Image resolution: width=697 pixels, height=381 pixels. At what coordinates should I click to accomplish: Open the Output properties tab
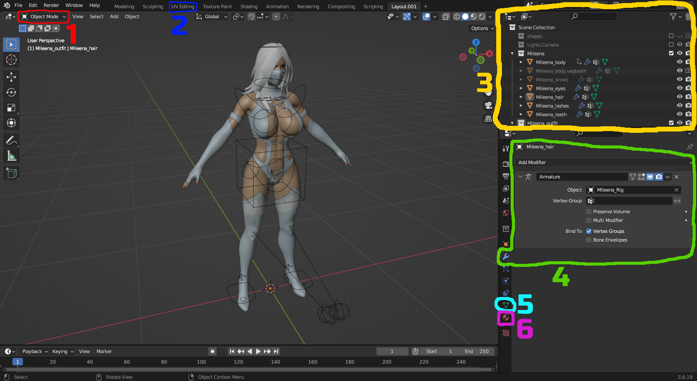point(506,176)
